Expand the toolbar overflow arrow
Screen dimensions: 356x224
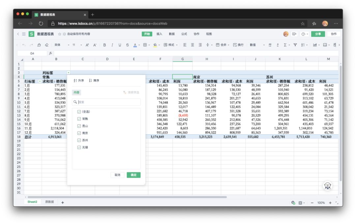tap(339, 45)
